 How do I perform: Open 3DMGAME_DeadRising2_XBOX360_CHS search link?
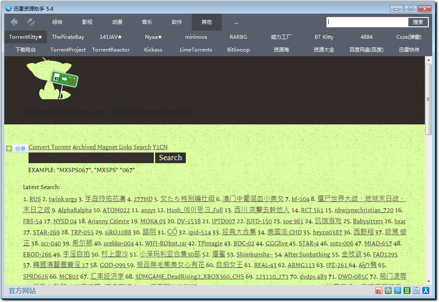point(190,276)
